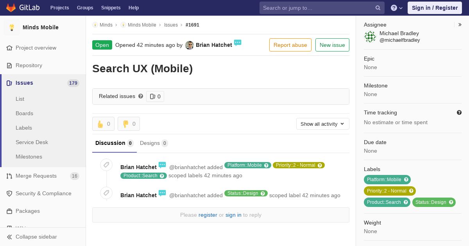Click the @michaelfbradley assignee username
This screenshot has height=246, width=469.
[400, 40]
